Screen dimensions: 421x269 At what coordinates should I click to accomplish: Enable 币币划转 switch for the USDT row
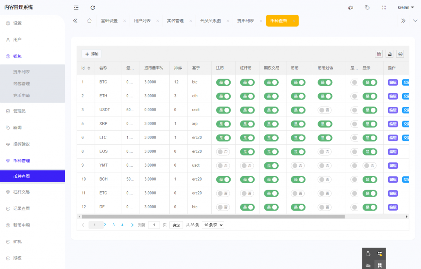click(x=325, y=110)
